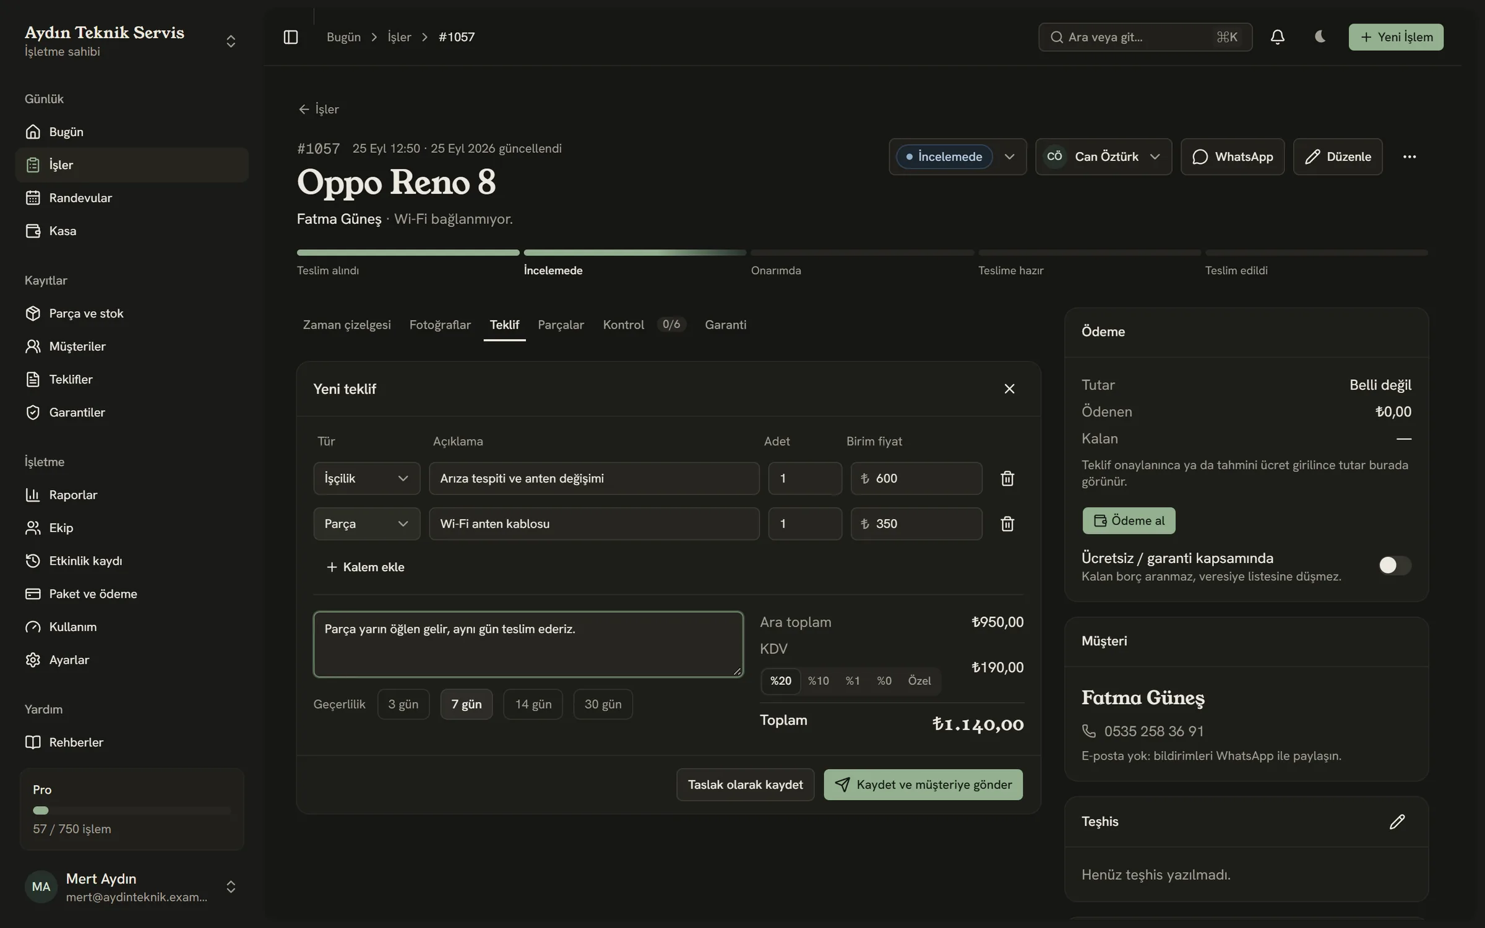Image resolution: width=1485 pixels, height=928 pixels.
Task: Close the Yeni teklif form
Action: click(x=1009, y=389)
